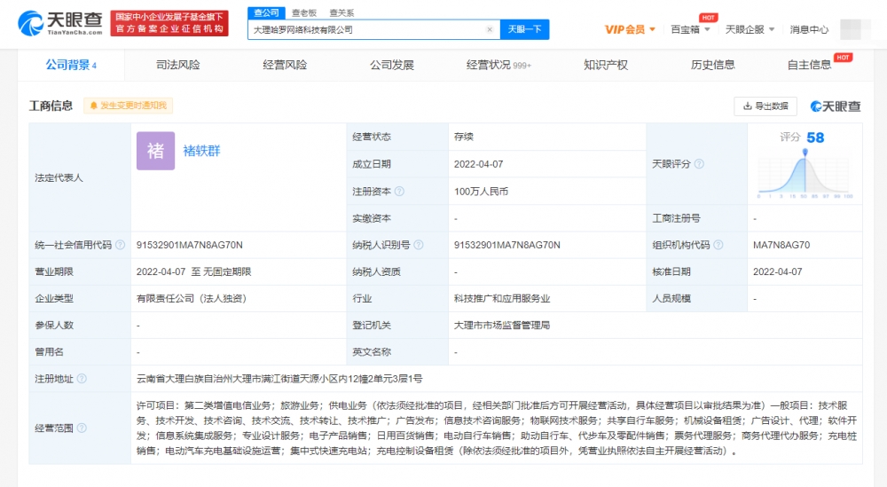Click 有限责任公司（法人独资） company type

click(x=193, y=299)
